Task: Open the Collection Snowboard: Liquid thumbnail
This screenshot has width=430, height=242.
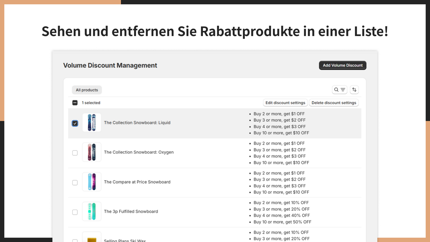Action: tap(92, 123)
